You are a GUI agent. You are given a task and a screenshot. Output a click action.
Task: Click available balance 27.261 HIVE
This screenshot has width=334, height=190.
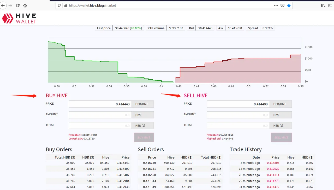click(x=220, y=135)
